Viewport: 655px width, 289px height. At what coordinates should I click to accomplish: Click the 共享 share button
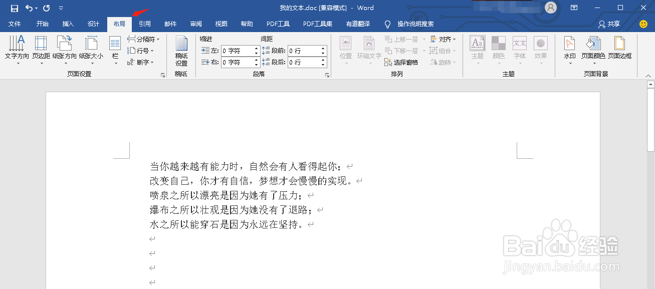(x=609, y=24)
